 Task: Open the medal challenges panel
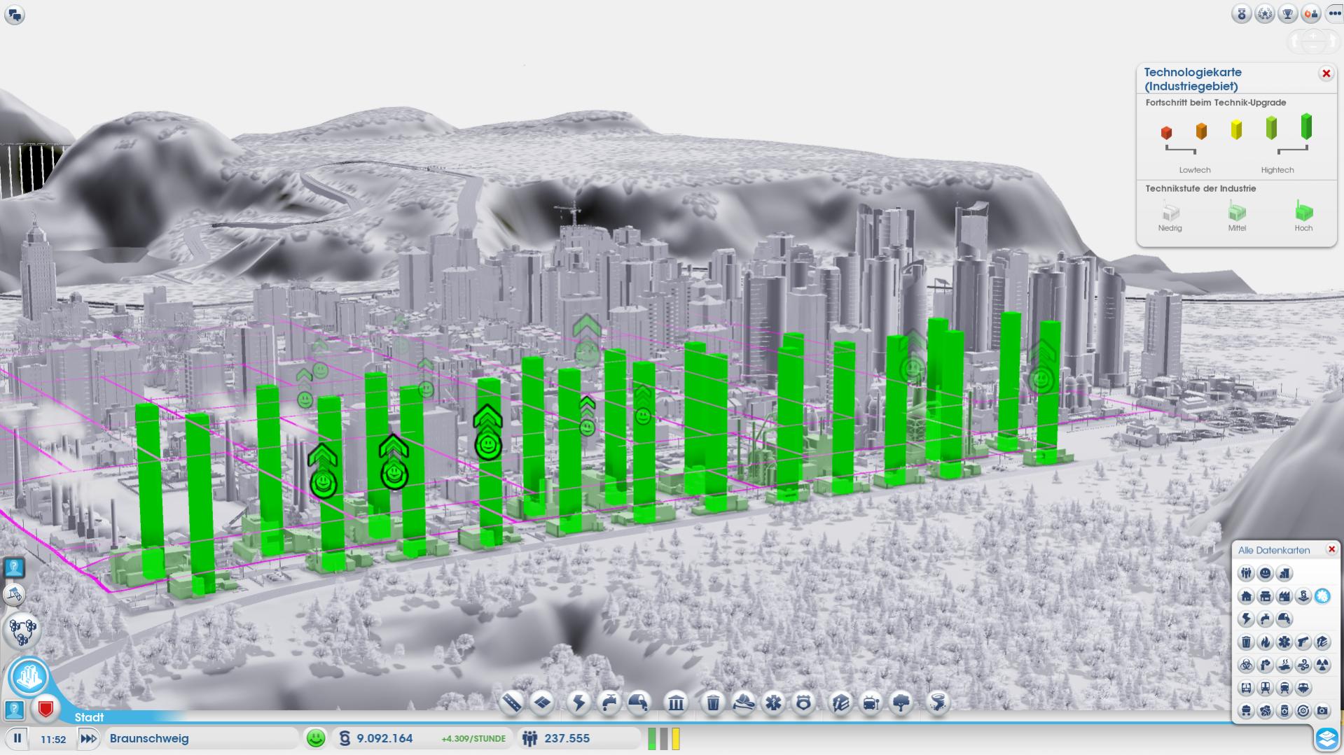1242,13
